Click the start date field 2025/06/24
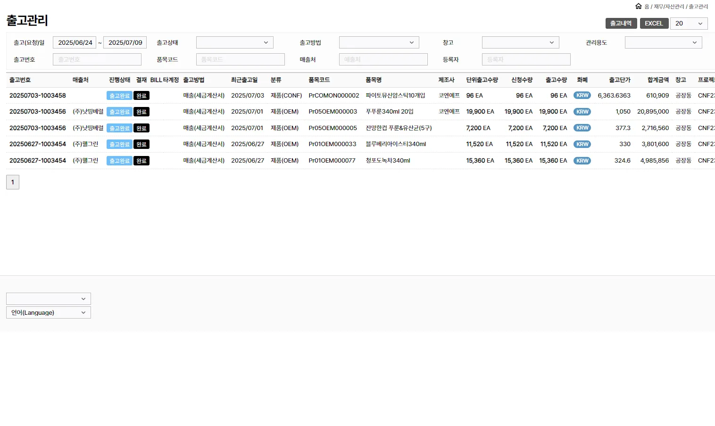The width and height of the screenshot is (715, 426). point(75,42)
